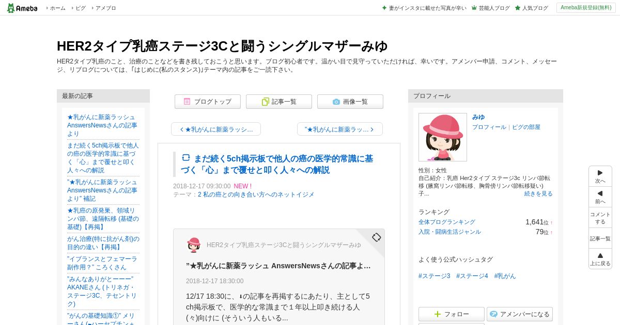The height and width of the screenshot is (325, 620).
Task: Click Ameba新規登録(無料) button
Action: (586, 8)
